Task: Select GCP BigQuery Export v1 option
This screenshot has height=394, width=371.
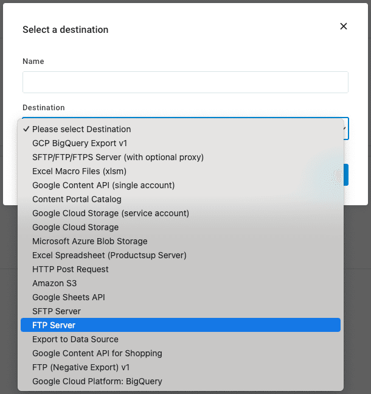Action: 80,143
